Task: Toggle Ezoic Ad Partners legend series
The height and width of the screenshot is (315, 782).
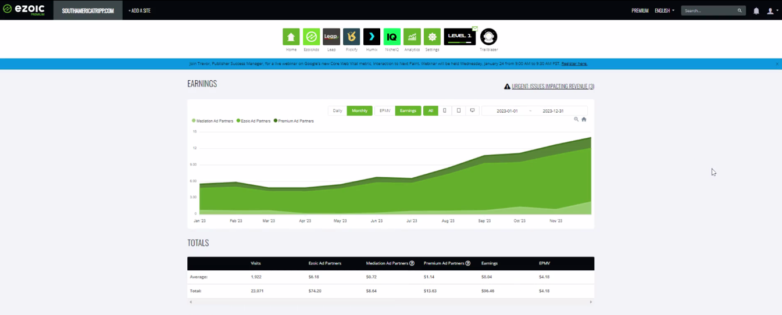Action: coord(253,121)
